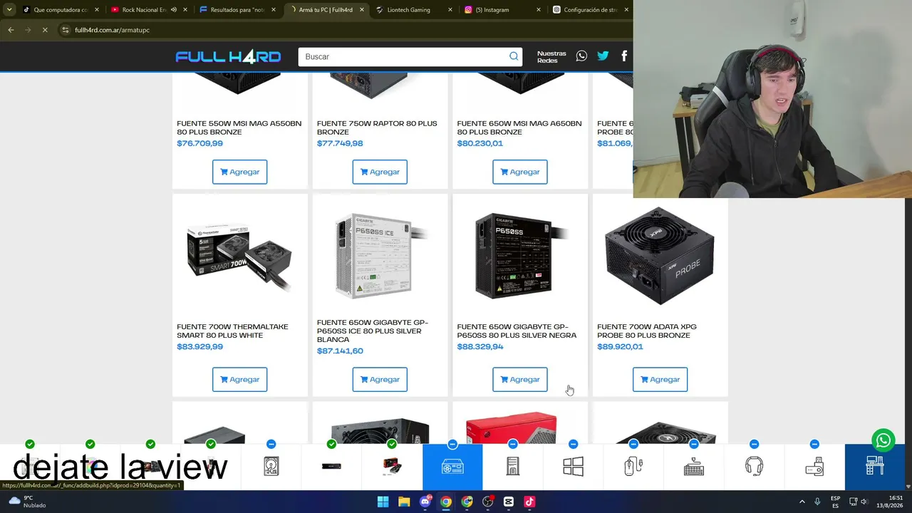Stop the page loading with the X button
912x513 pixels.
[44, 30]
